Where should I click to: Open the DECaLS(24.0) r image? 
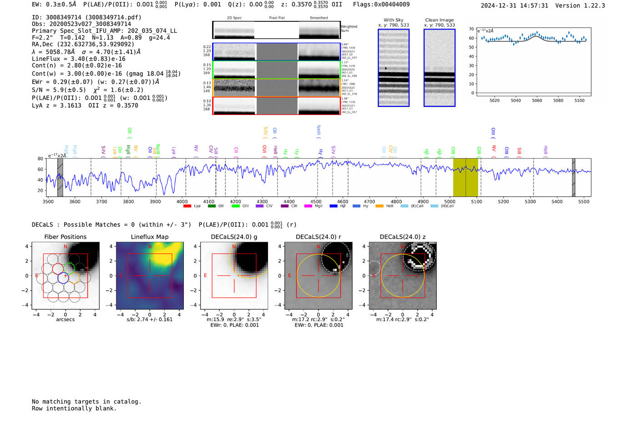pyautogui.click(x=318, y=276)
